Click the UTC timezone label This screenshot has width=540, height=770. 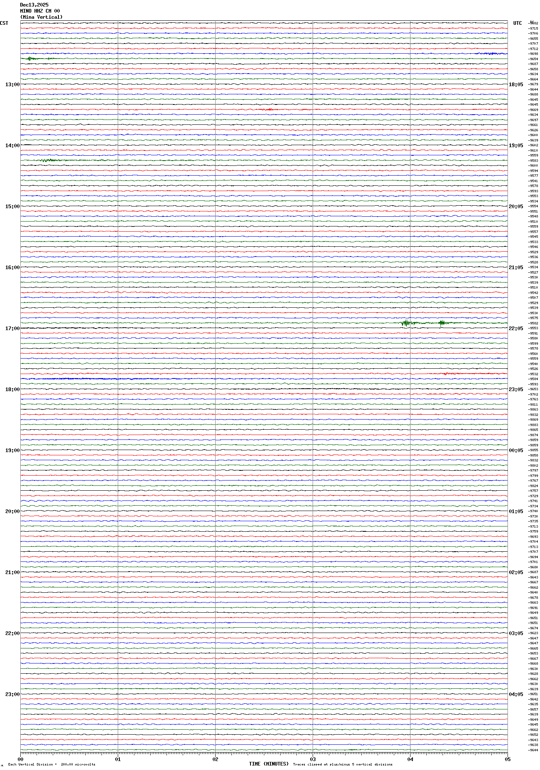(x=517, y=23)
